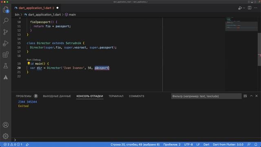
Task: Maximize the panel with chevron up
Action: tap(251, 96)
